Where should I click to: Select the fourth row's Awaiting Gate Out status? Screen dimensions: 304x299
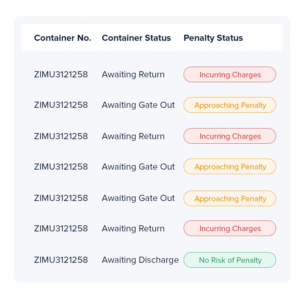[x=138, y=167]
